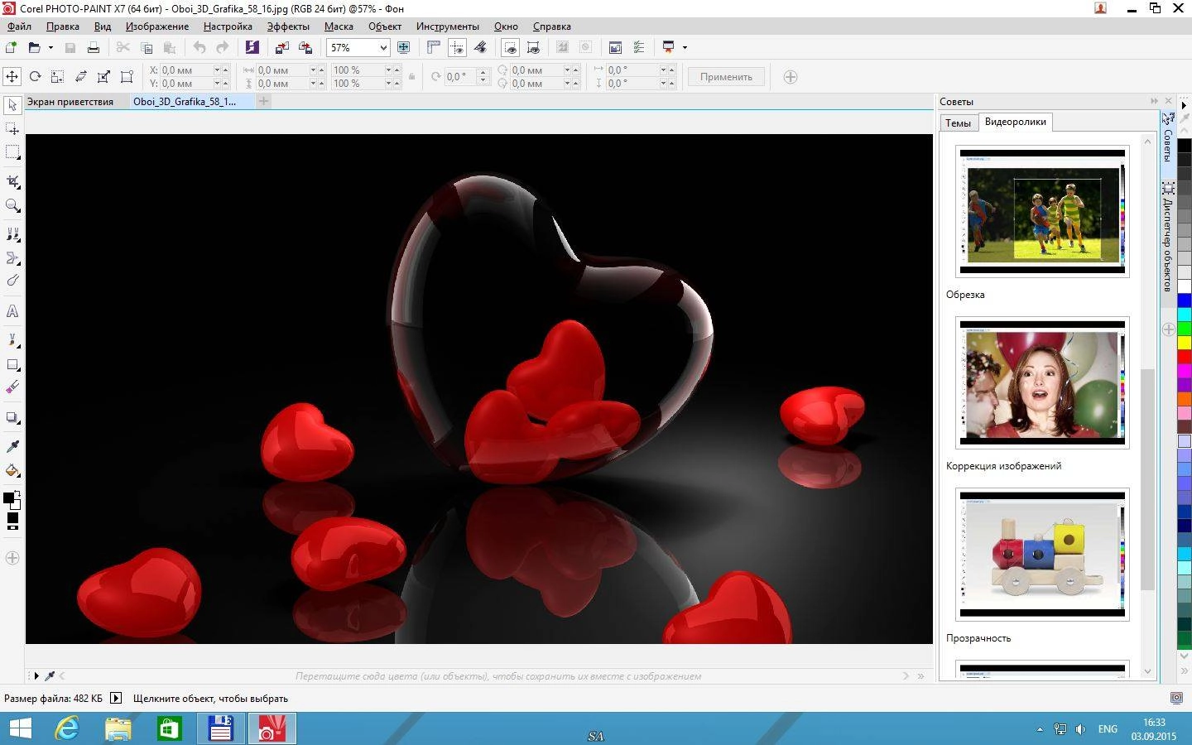Switch to perspective transform mode
1192x745 pixels.
(127, 77)
